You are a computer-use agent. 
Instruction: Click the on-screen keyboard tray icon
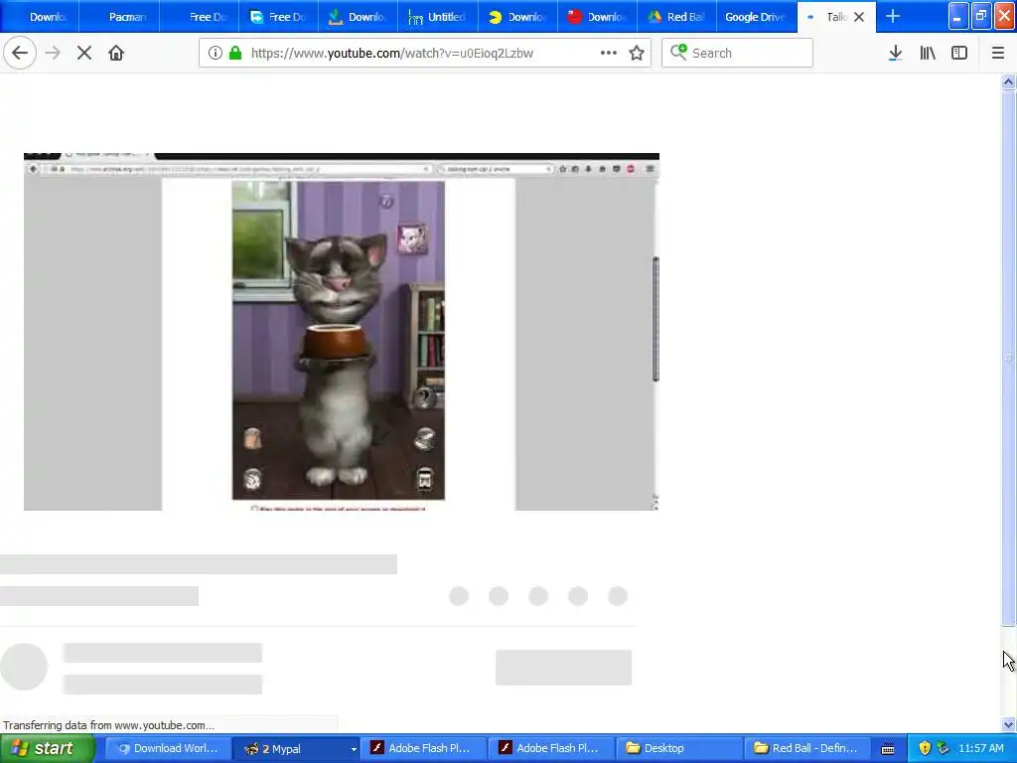pos(887,749)
